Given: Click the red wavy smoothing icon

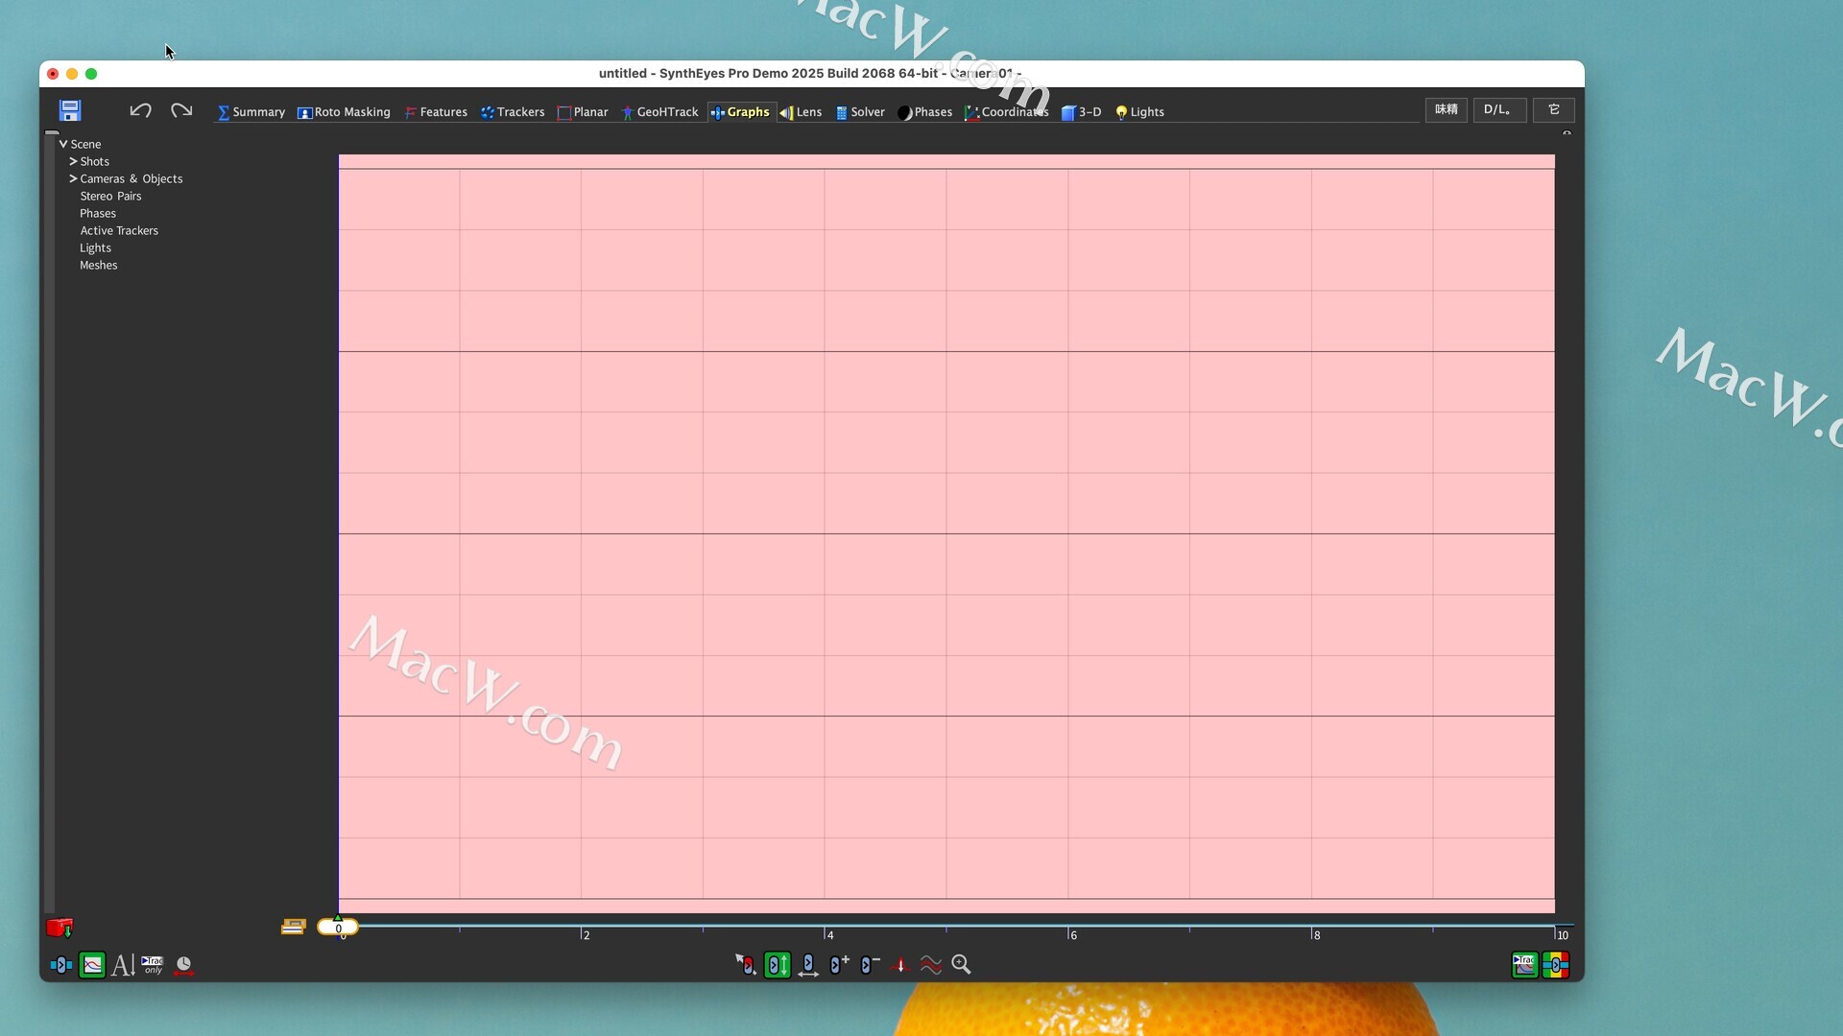Looking at the screenshot, I should (931, 964).
